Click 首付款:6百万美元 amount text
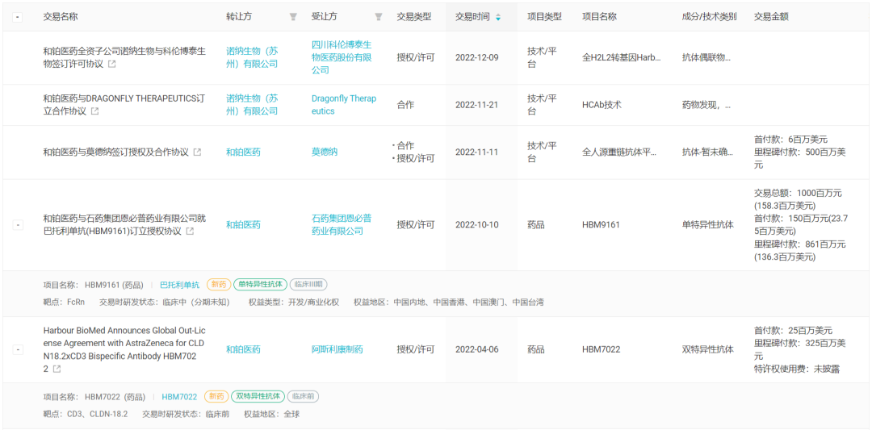 click(790, 140)
